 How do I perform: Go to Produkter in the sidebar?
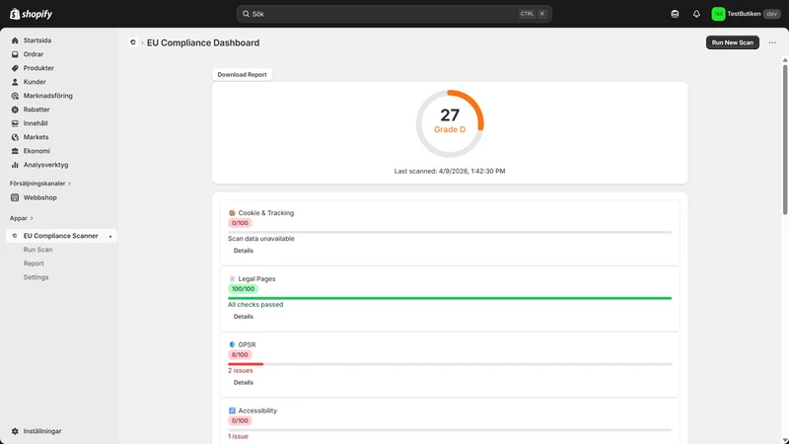38,68
